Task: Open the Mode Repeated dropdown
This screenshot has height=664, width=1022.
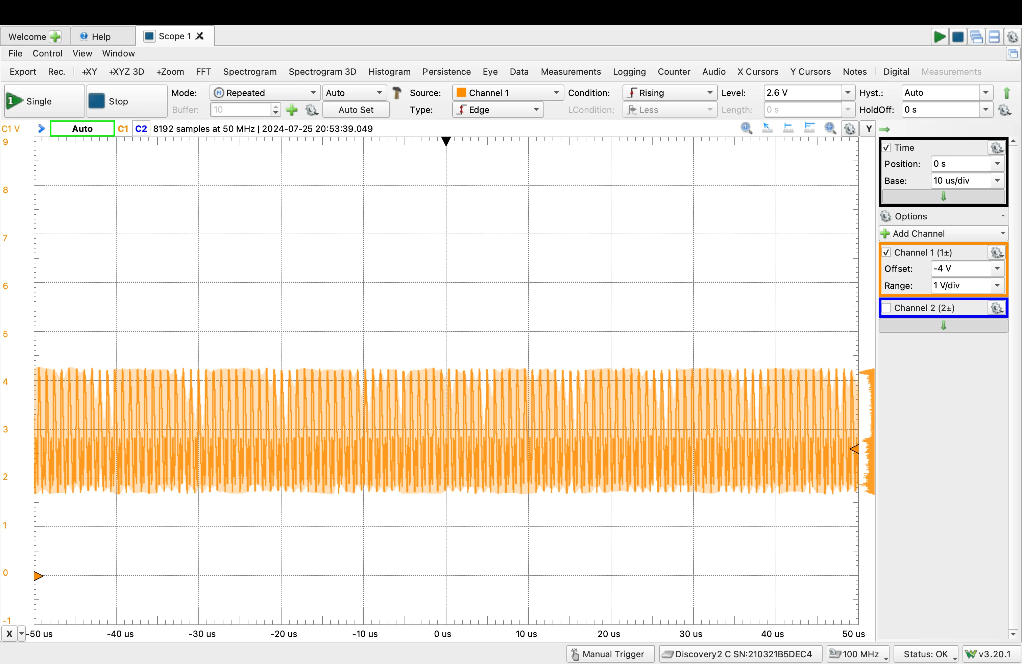Action: (265, 93)
